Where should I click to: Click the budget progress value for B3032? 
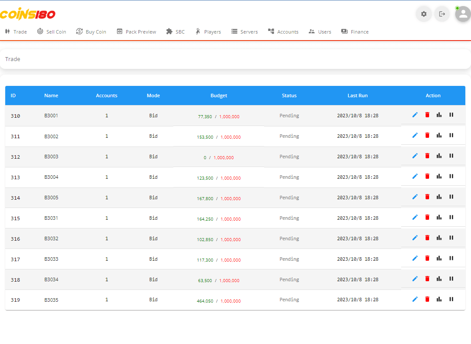(x=219, y=239)
